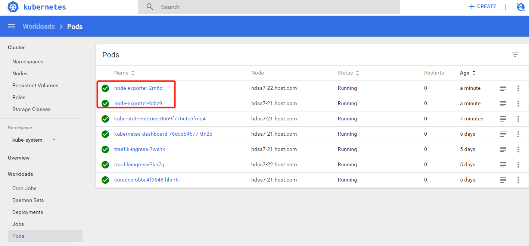Viewport: 529px width, 246px height.
Task: View logs for node-exporter-fdbz9
Action: [x=503, y=104]
